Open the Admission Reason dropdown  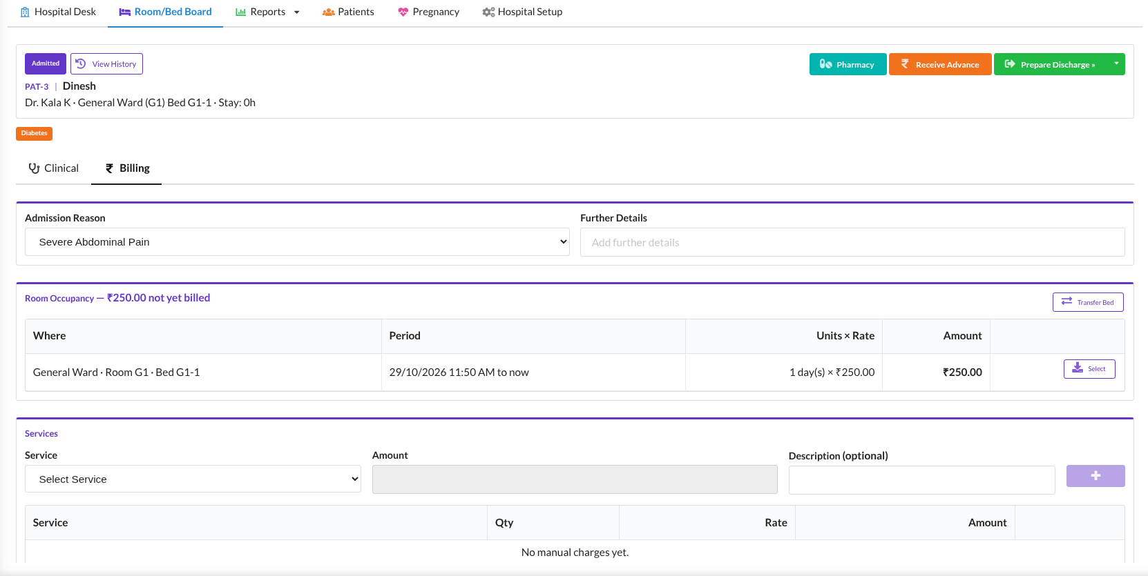pyautogui.click(x=297, y=242)
